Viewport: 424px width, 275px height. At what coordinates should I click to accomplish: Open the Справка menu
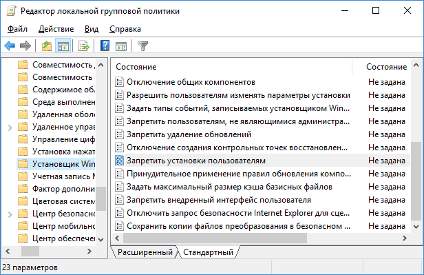click(125, 29)
